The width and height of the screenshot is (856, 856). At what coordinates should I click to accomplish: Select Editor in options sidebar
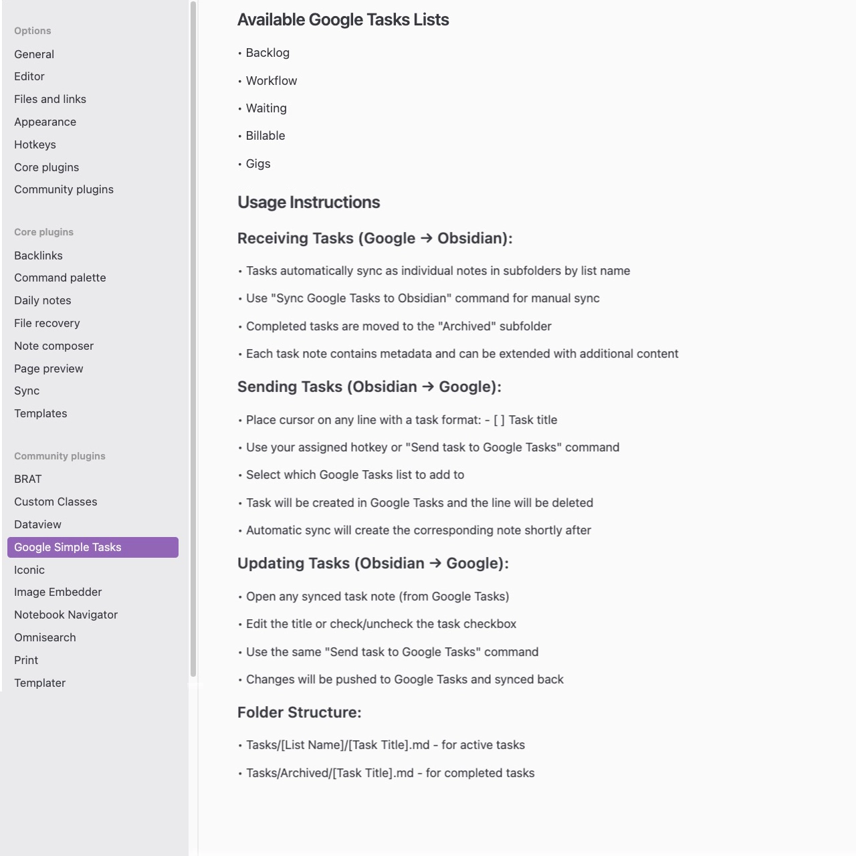[29, 77]
